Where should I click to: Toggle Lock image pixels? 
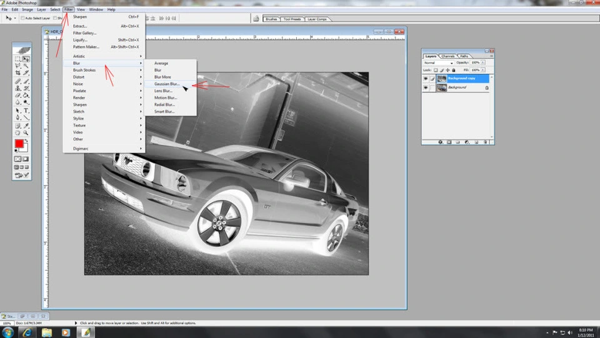(x=442, y=71)
